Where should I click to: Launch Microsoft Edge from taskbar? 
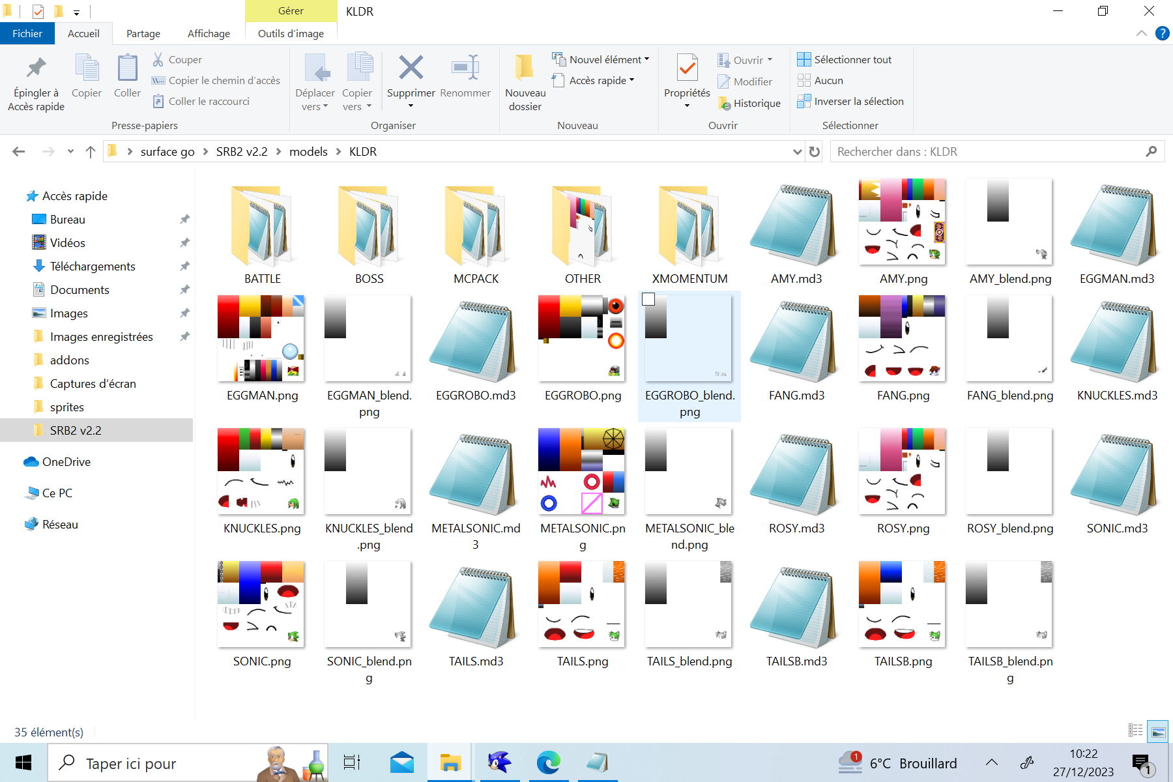pos(548,762)
